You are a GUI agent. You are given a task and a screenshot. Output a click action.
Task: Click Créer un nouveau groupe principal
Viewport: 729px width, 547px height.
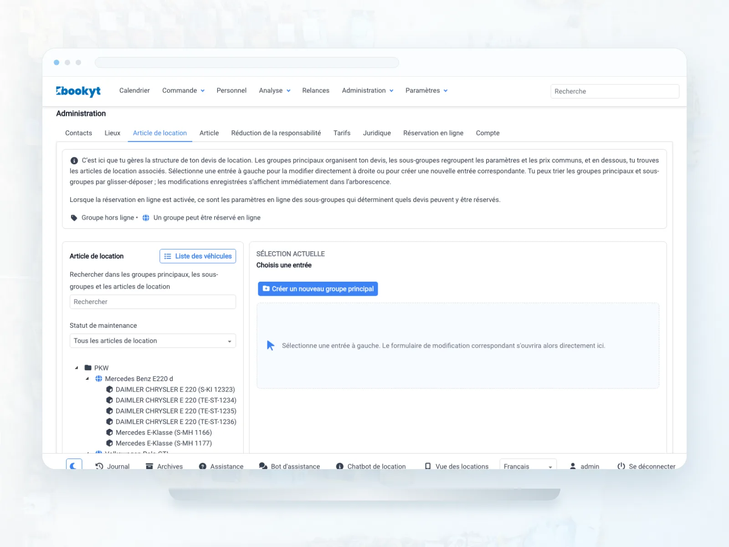tap(318, 289)
